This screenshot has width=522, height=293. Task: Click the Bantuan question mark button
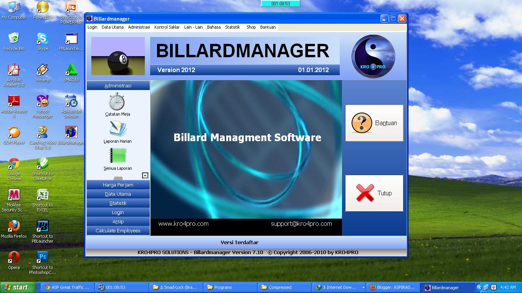(x=374, y=123)
